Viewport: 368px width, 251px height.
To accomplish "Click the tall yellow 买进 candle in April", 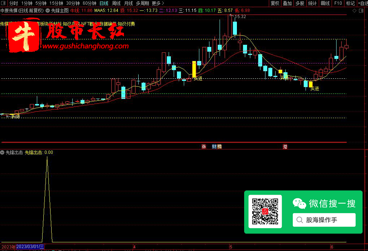I will (x=194, y=69).
